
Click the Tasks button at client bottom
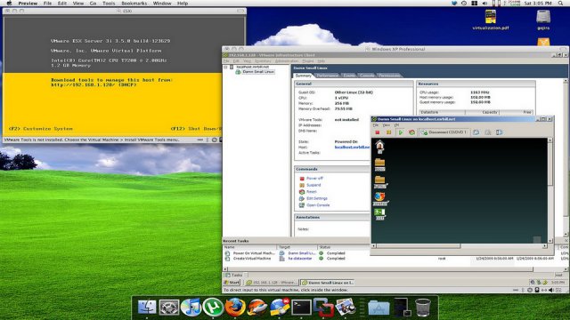coord(233,275)
